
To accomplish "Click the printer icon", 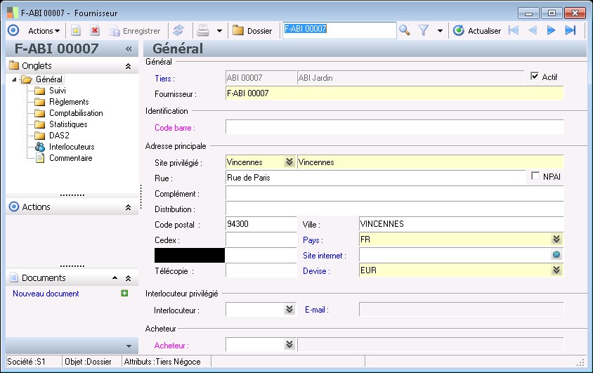I will point(203,31).
